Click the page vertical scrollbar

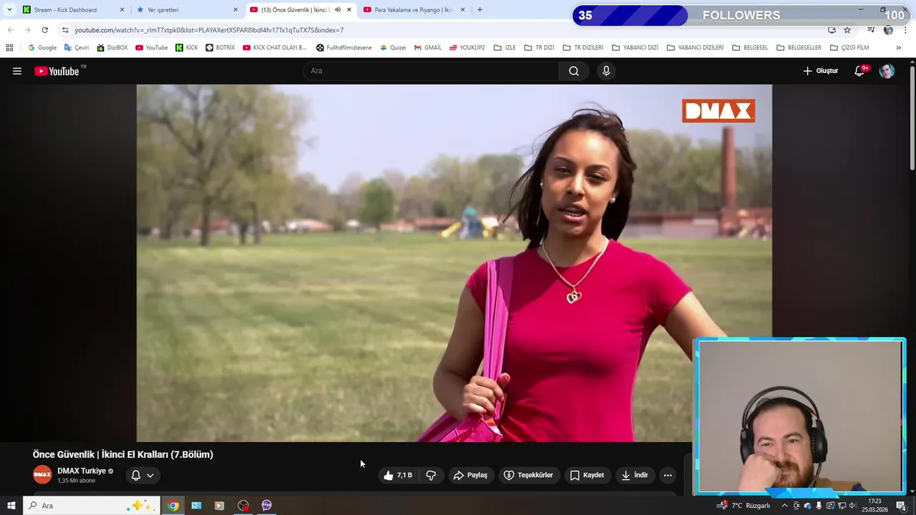click(x=912, y=118)
